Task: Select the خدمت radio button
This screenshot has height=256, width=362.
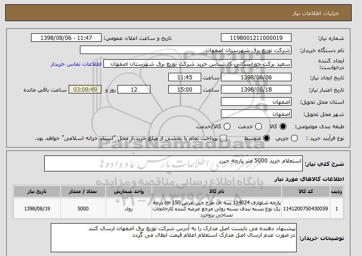Action: tap(259, 126)
